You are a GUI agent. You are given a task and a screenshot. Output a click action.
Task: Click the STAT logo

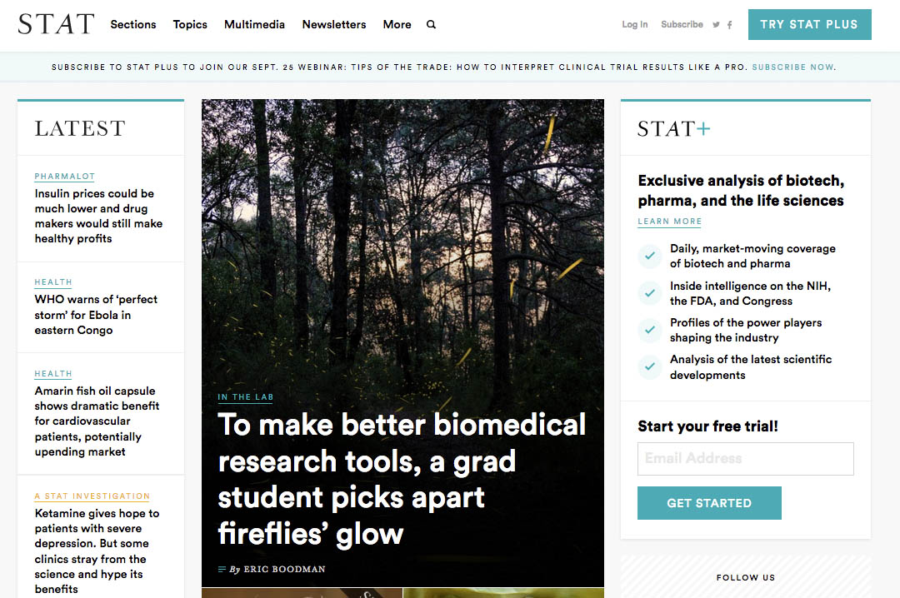(56, 24)
